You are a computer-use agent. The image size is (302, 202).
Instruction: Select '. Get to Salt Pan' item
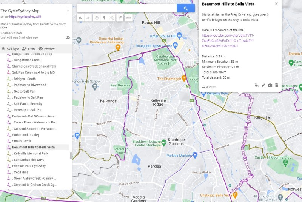37,91
